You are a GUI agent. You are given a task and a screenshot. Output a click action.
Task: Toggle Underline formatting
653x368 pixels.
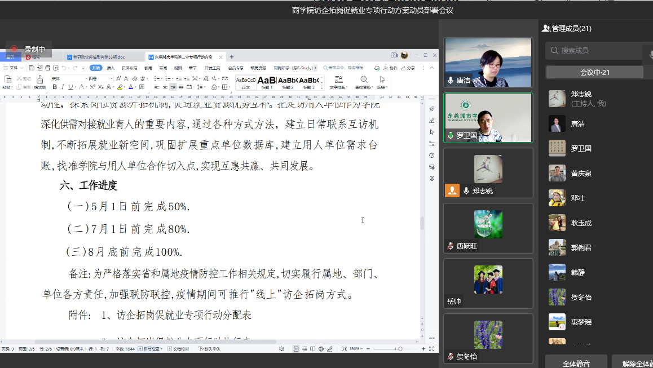tap(70, 87)
